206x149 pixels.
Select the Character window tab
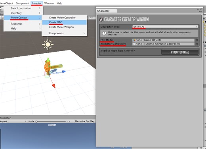click(x=106, y=11)
